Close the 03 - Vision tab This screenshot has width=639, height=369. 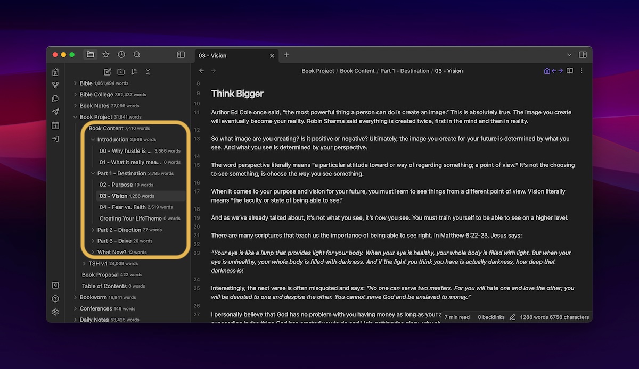coord(272,55)
